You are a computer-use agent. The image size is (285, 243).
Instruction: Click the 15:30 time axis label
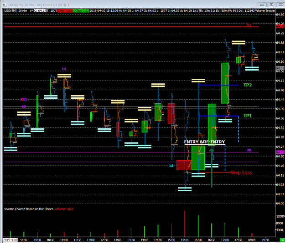pyautogui.click(x=185, y=240)
